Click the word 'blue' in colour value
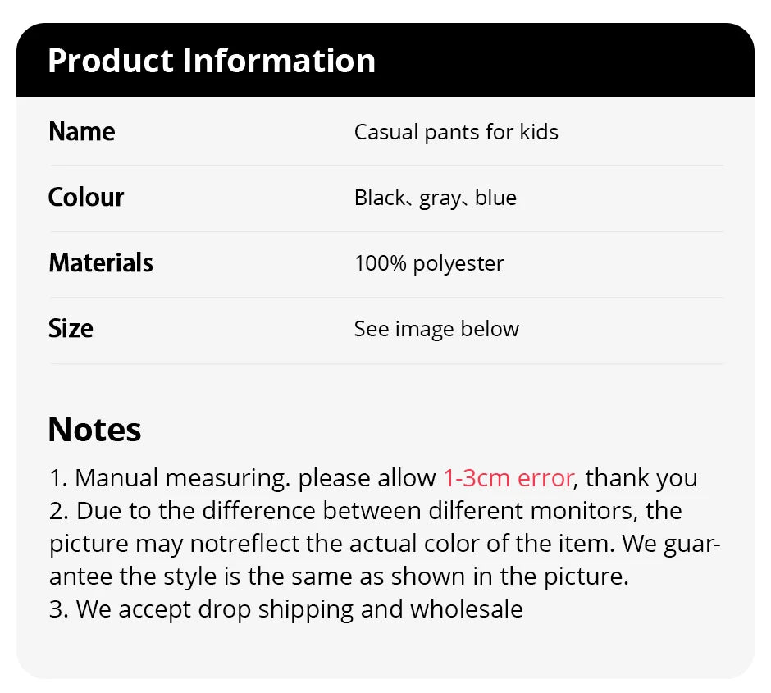771x693 pixels. [x=495, y=198]
